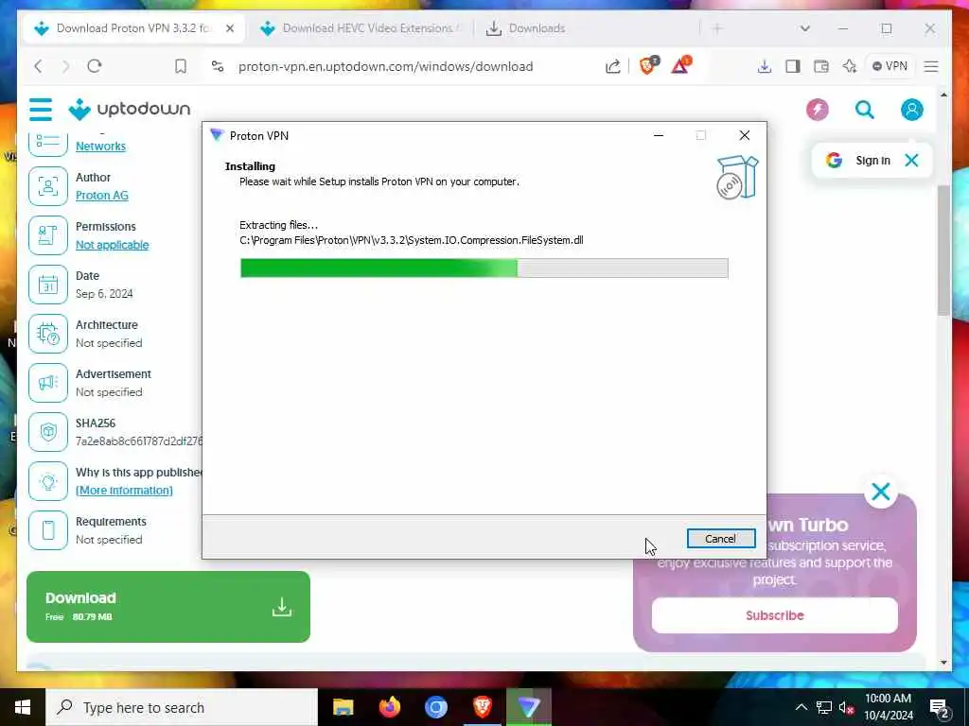Screen dimensions: 969x726
Task: Click the Architecture chip icon
Action: 48,334
